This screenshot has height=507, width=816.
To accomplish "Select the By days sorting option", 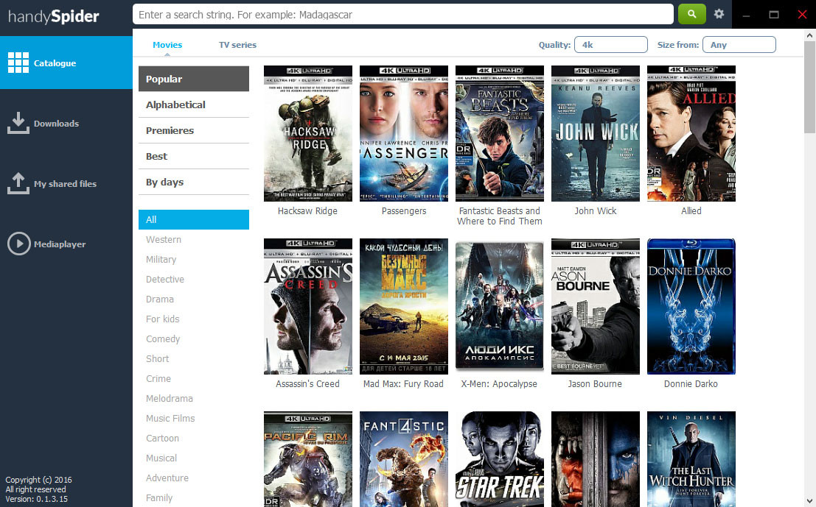I will coord(194,182).
